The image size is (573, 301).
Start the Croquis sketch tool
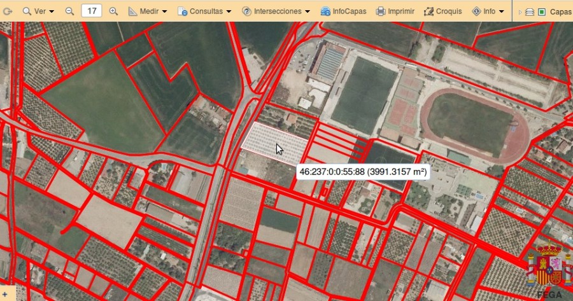tap(442, 11)
